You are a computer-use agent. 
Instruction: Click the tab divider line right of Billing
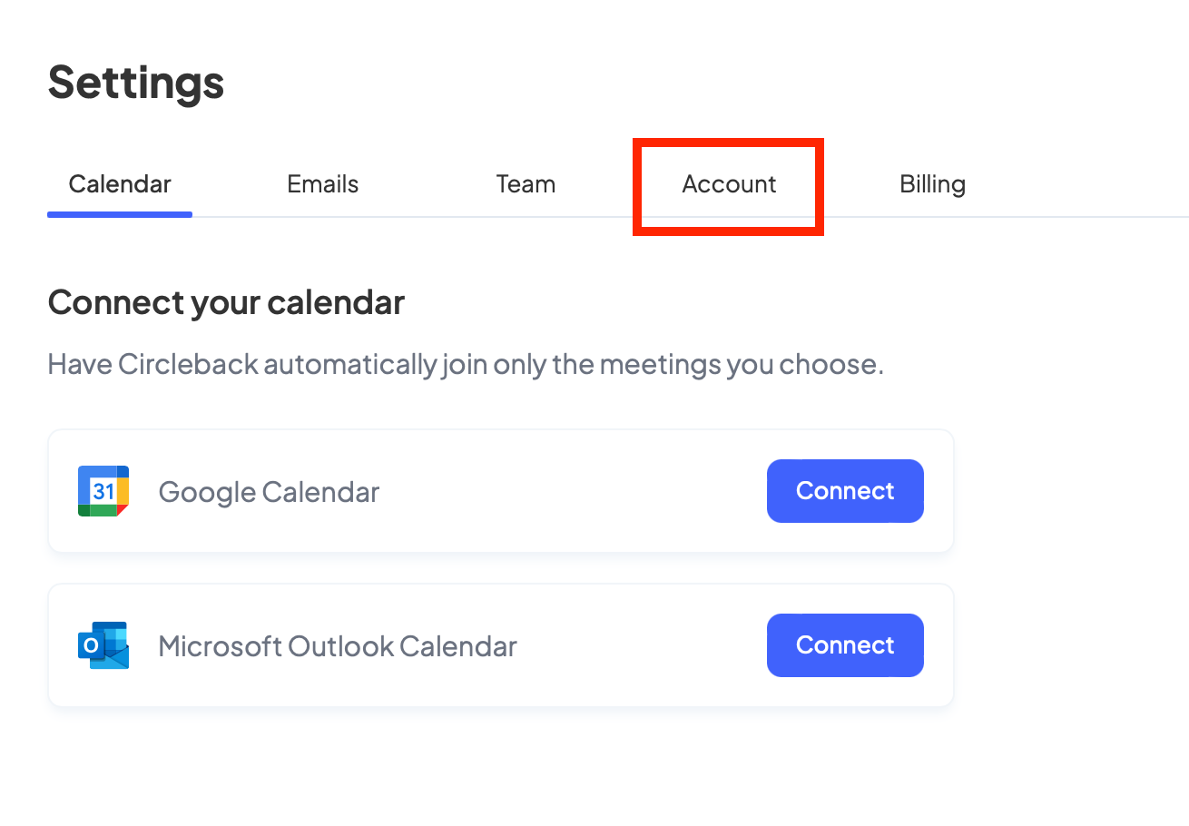(1089, 217)
